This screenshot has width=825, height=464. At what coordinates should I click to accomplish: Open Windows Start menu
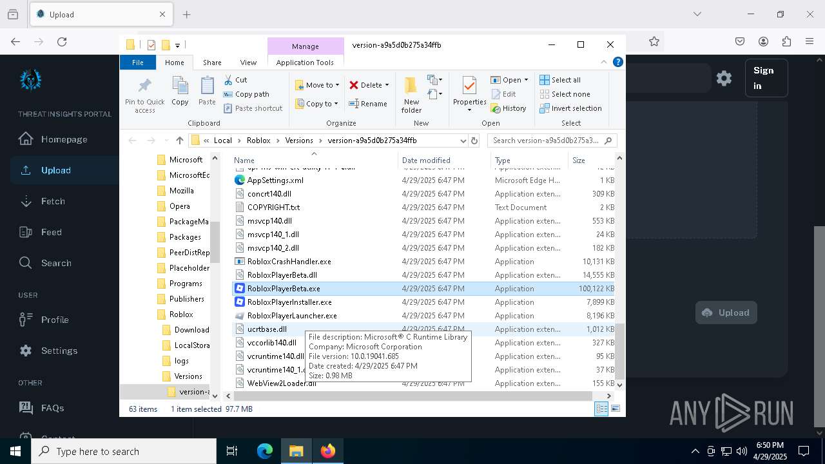(x=15, y=451)
